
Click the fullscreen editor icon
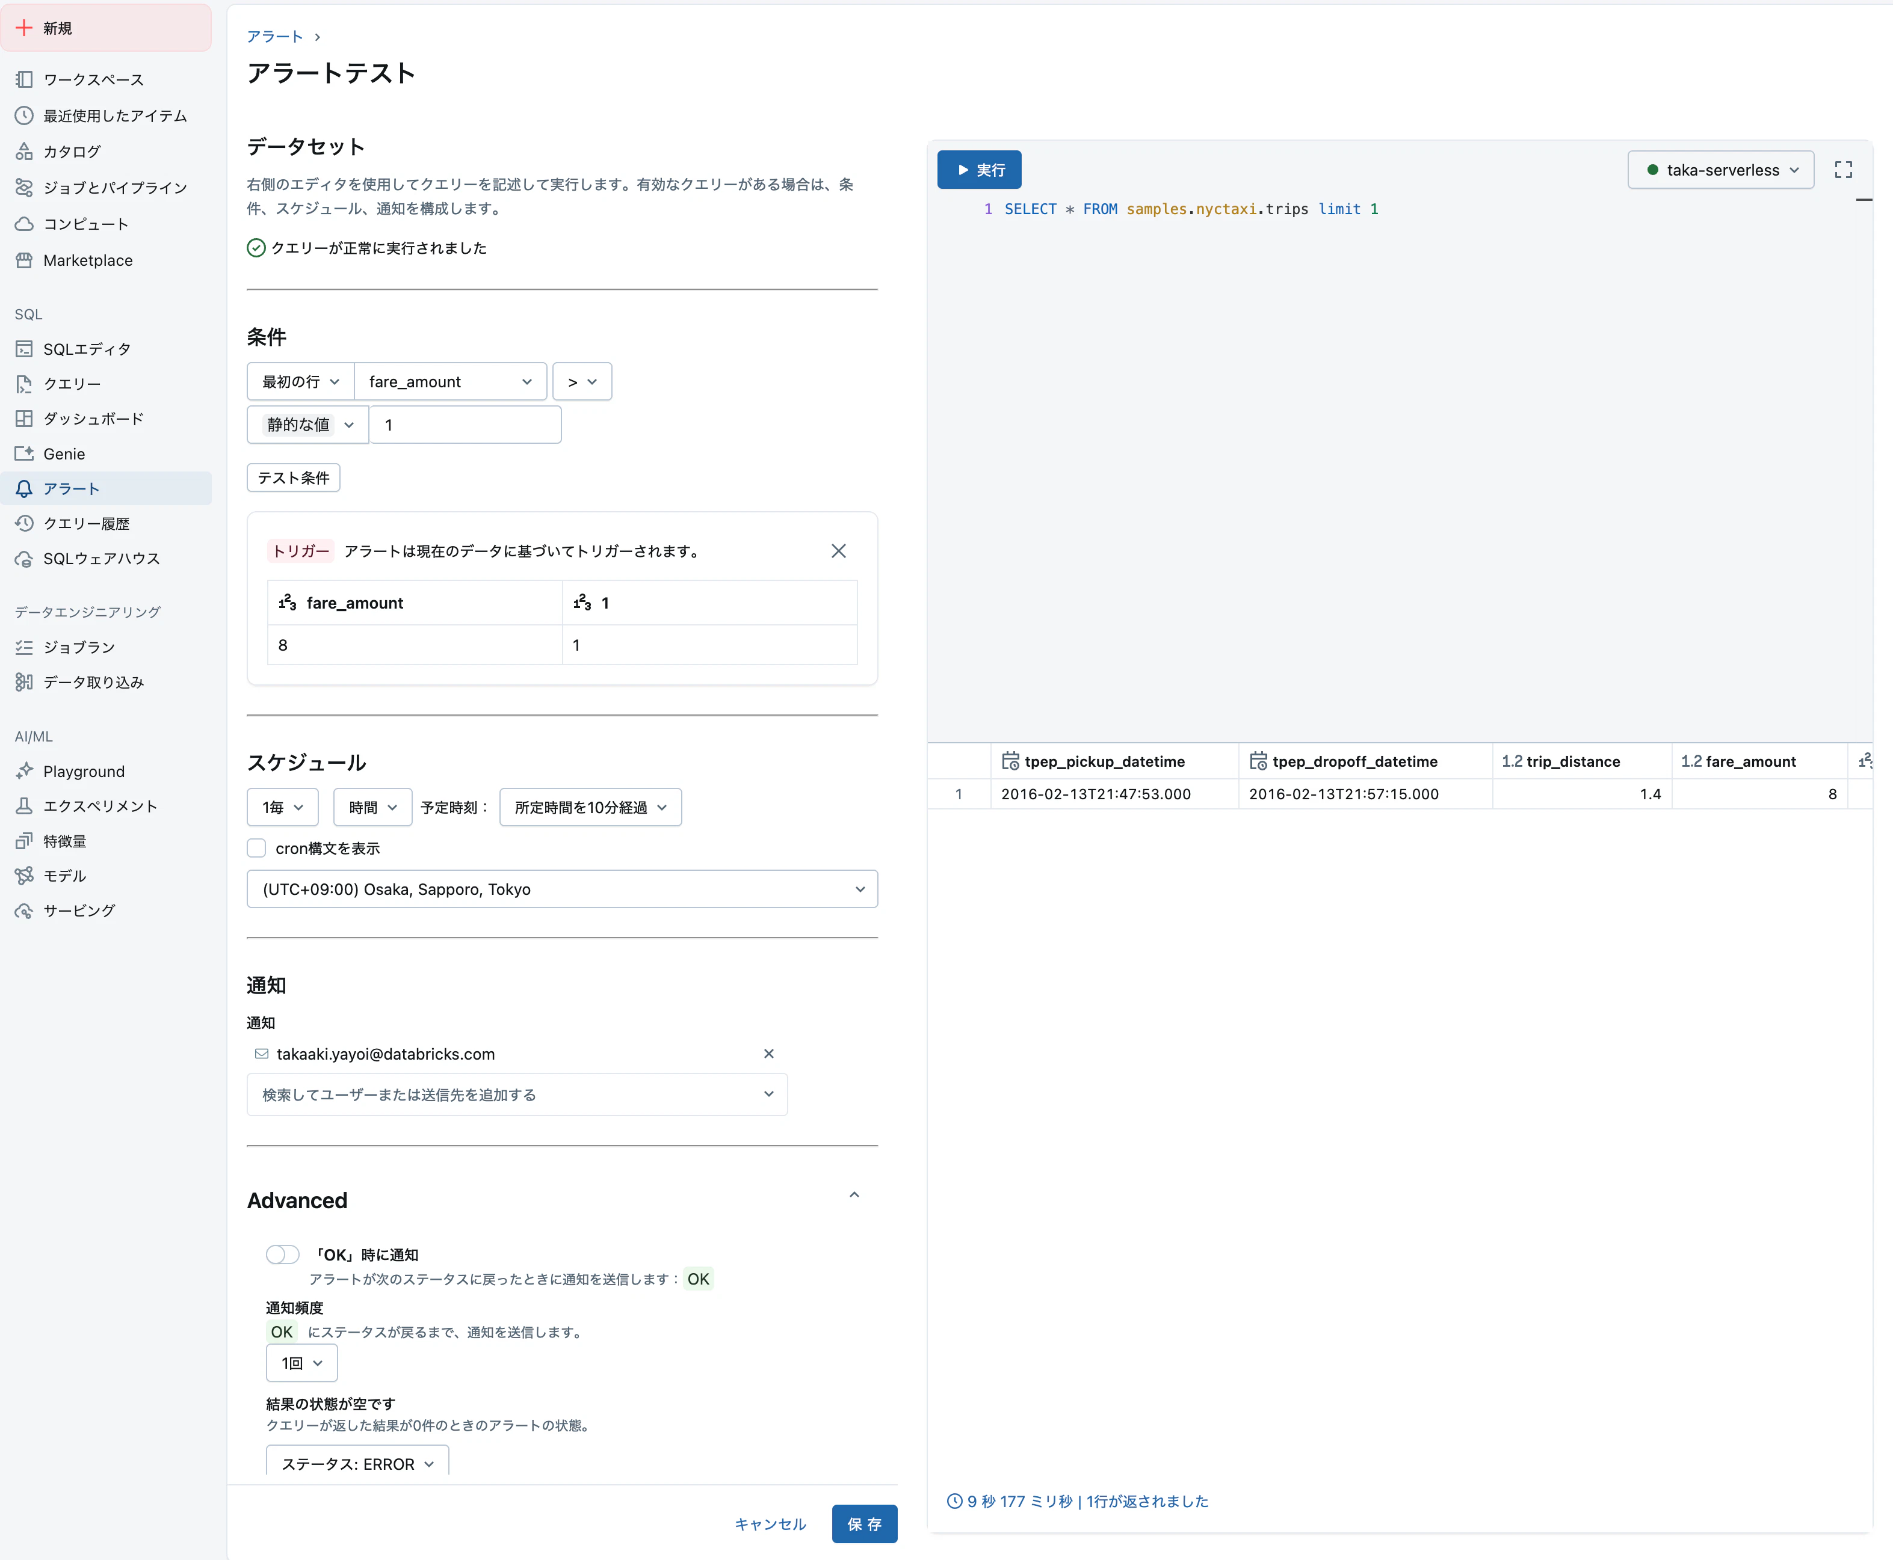pos(1842,170)
